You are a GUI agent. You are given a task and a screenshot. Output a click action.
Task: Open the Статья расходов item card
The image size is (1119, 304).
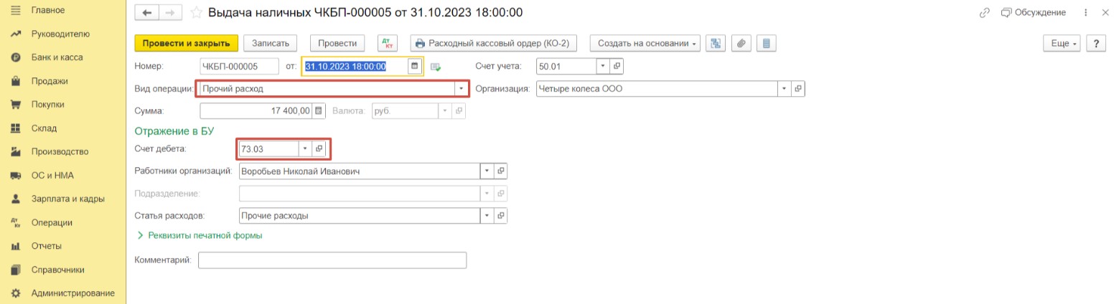501,216
